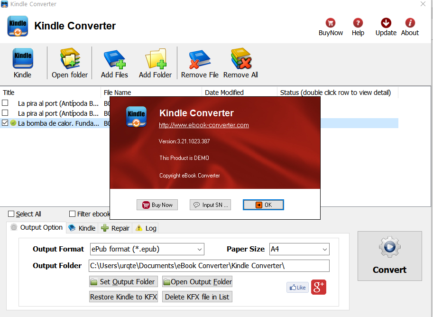The image size is (433, 317).
Task: Click the Google Plus icon
Action: pyautogui.click(x=319, y=287)
